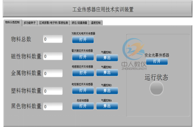Image resolution: width=193 pixels, height=127 pixels.
Task: Click 打开 for 电感接近开关传感器
Action: click(x=83, y=73)
